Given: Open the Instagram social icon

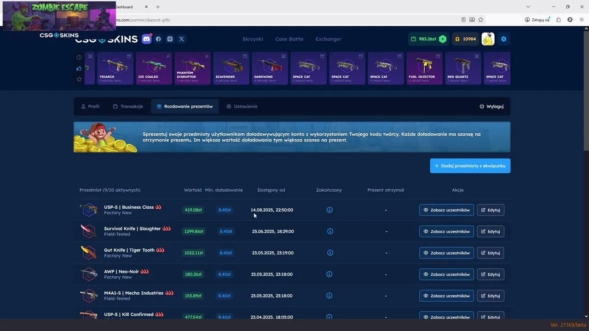Looking at the screenshot, I should tap(170, 39).
